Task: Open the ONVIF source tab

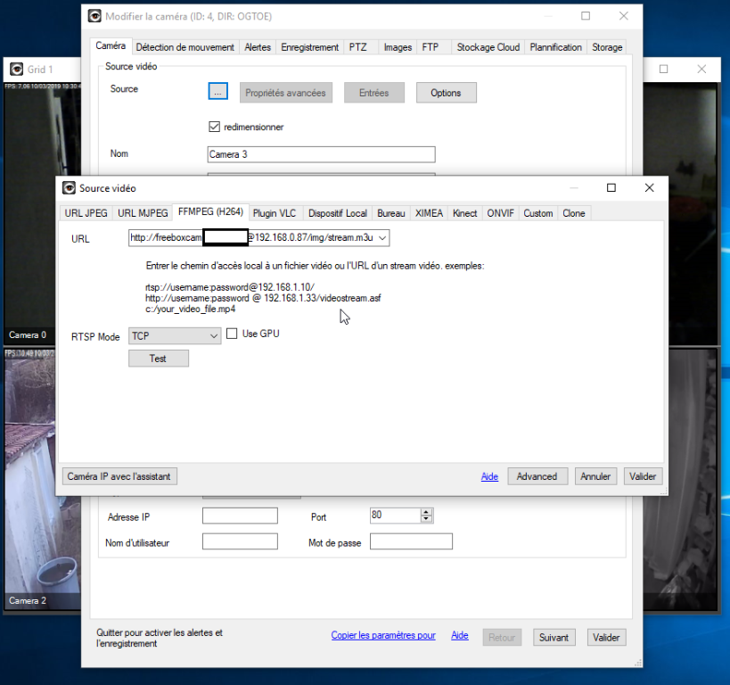Action: coord(500,213)
